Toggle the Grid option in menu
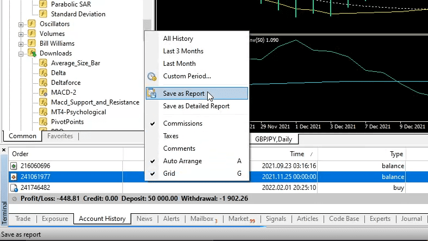Screen dimensions: 428x241 [x=169, y=174]
